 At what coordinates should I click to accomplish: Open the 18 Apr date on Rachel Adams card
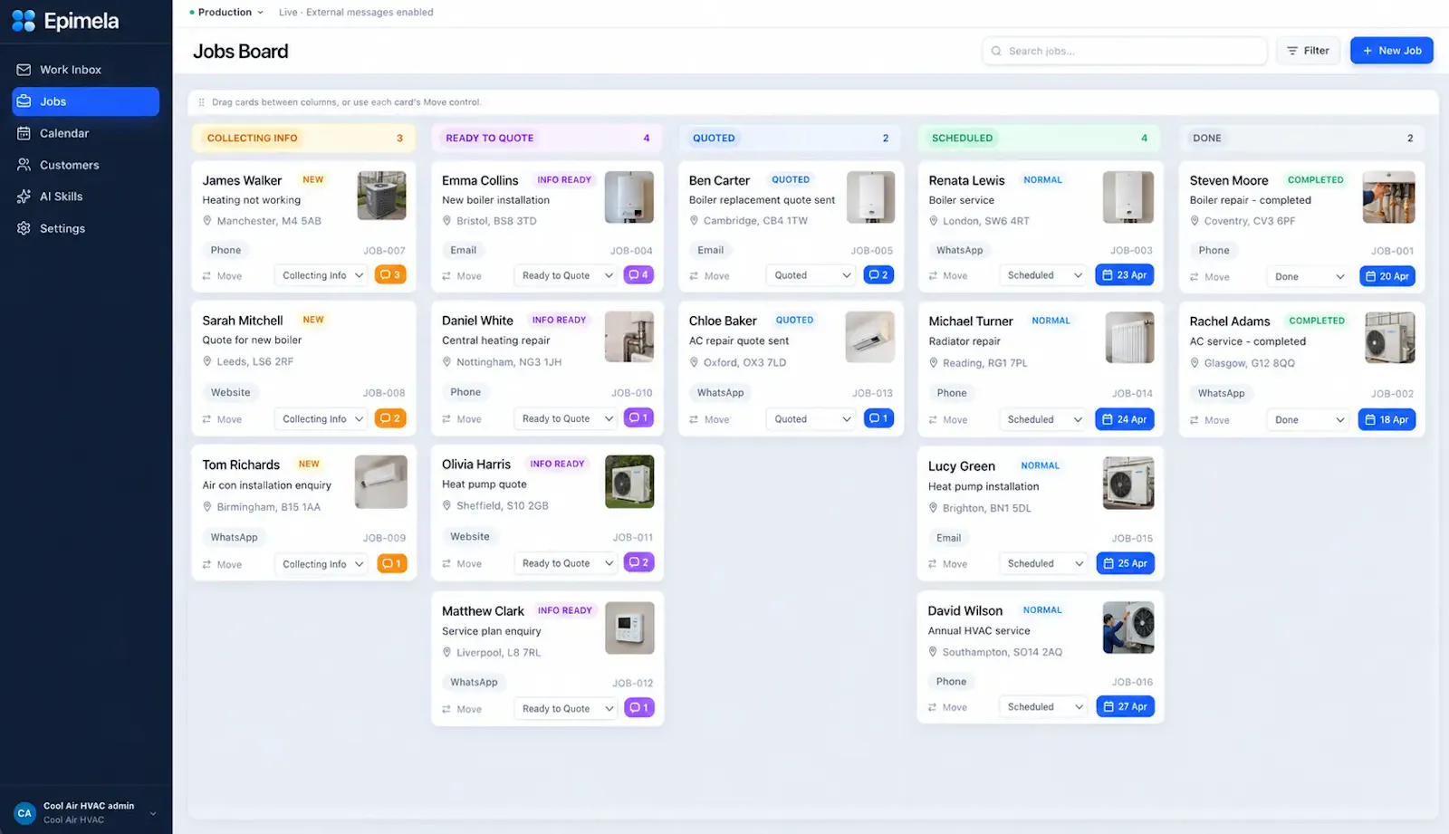pos(1387,419)
